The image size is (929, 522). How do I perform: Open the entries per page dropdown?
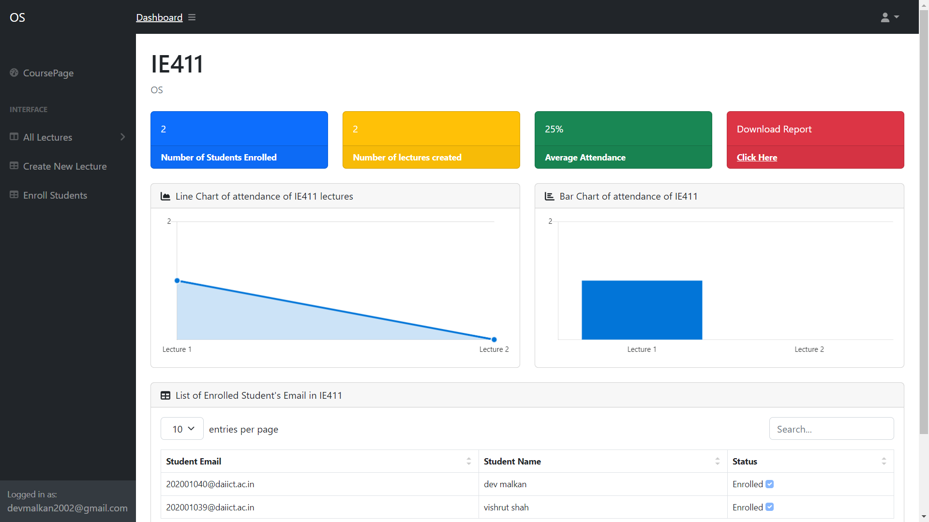click(181, 428)
